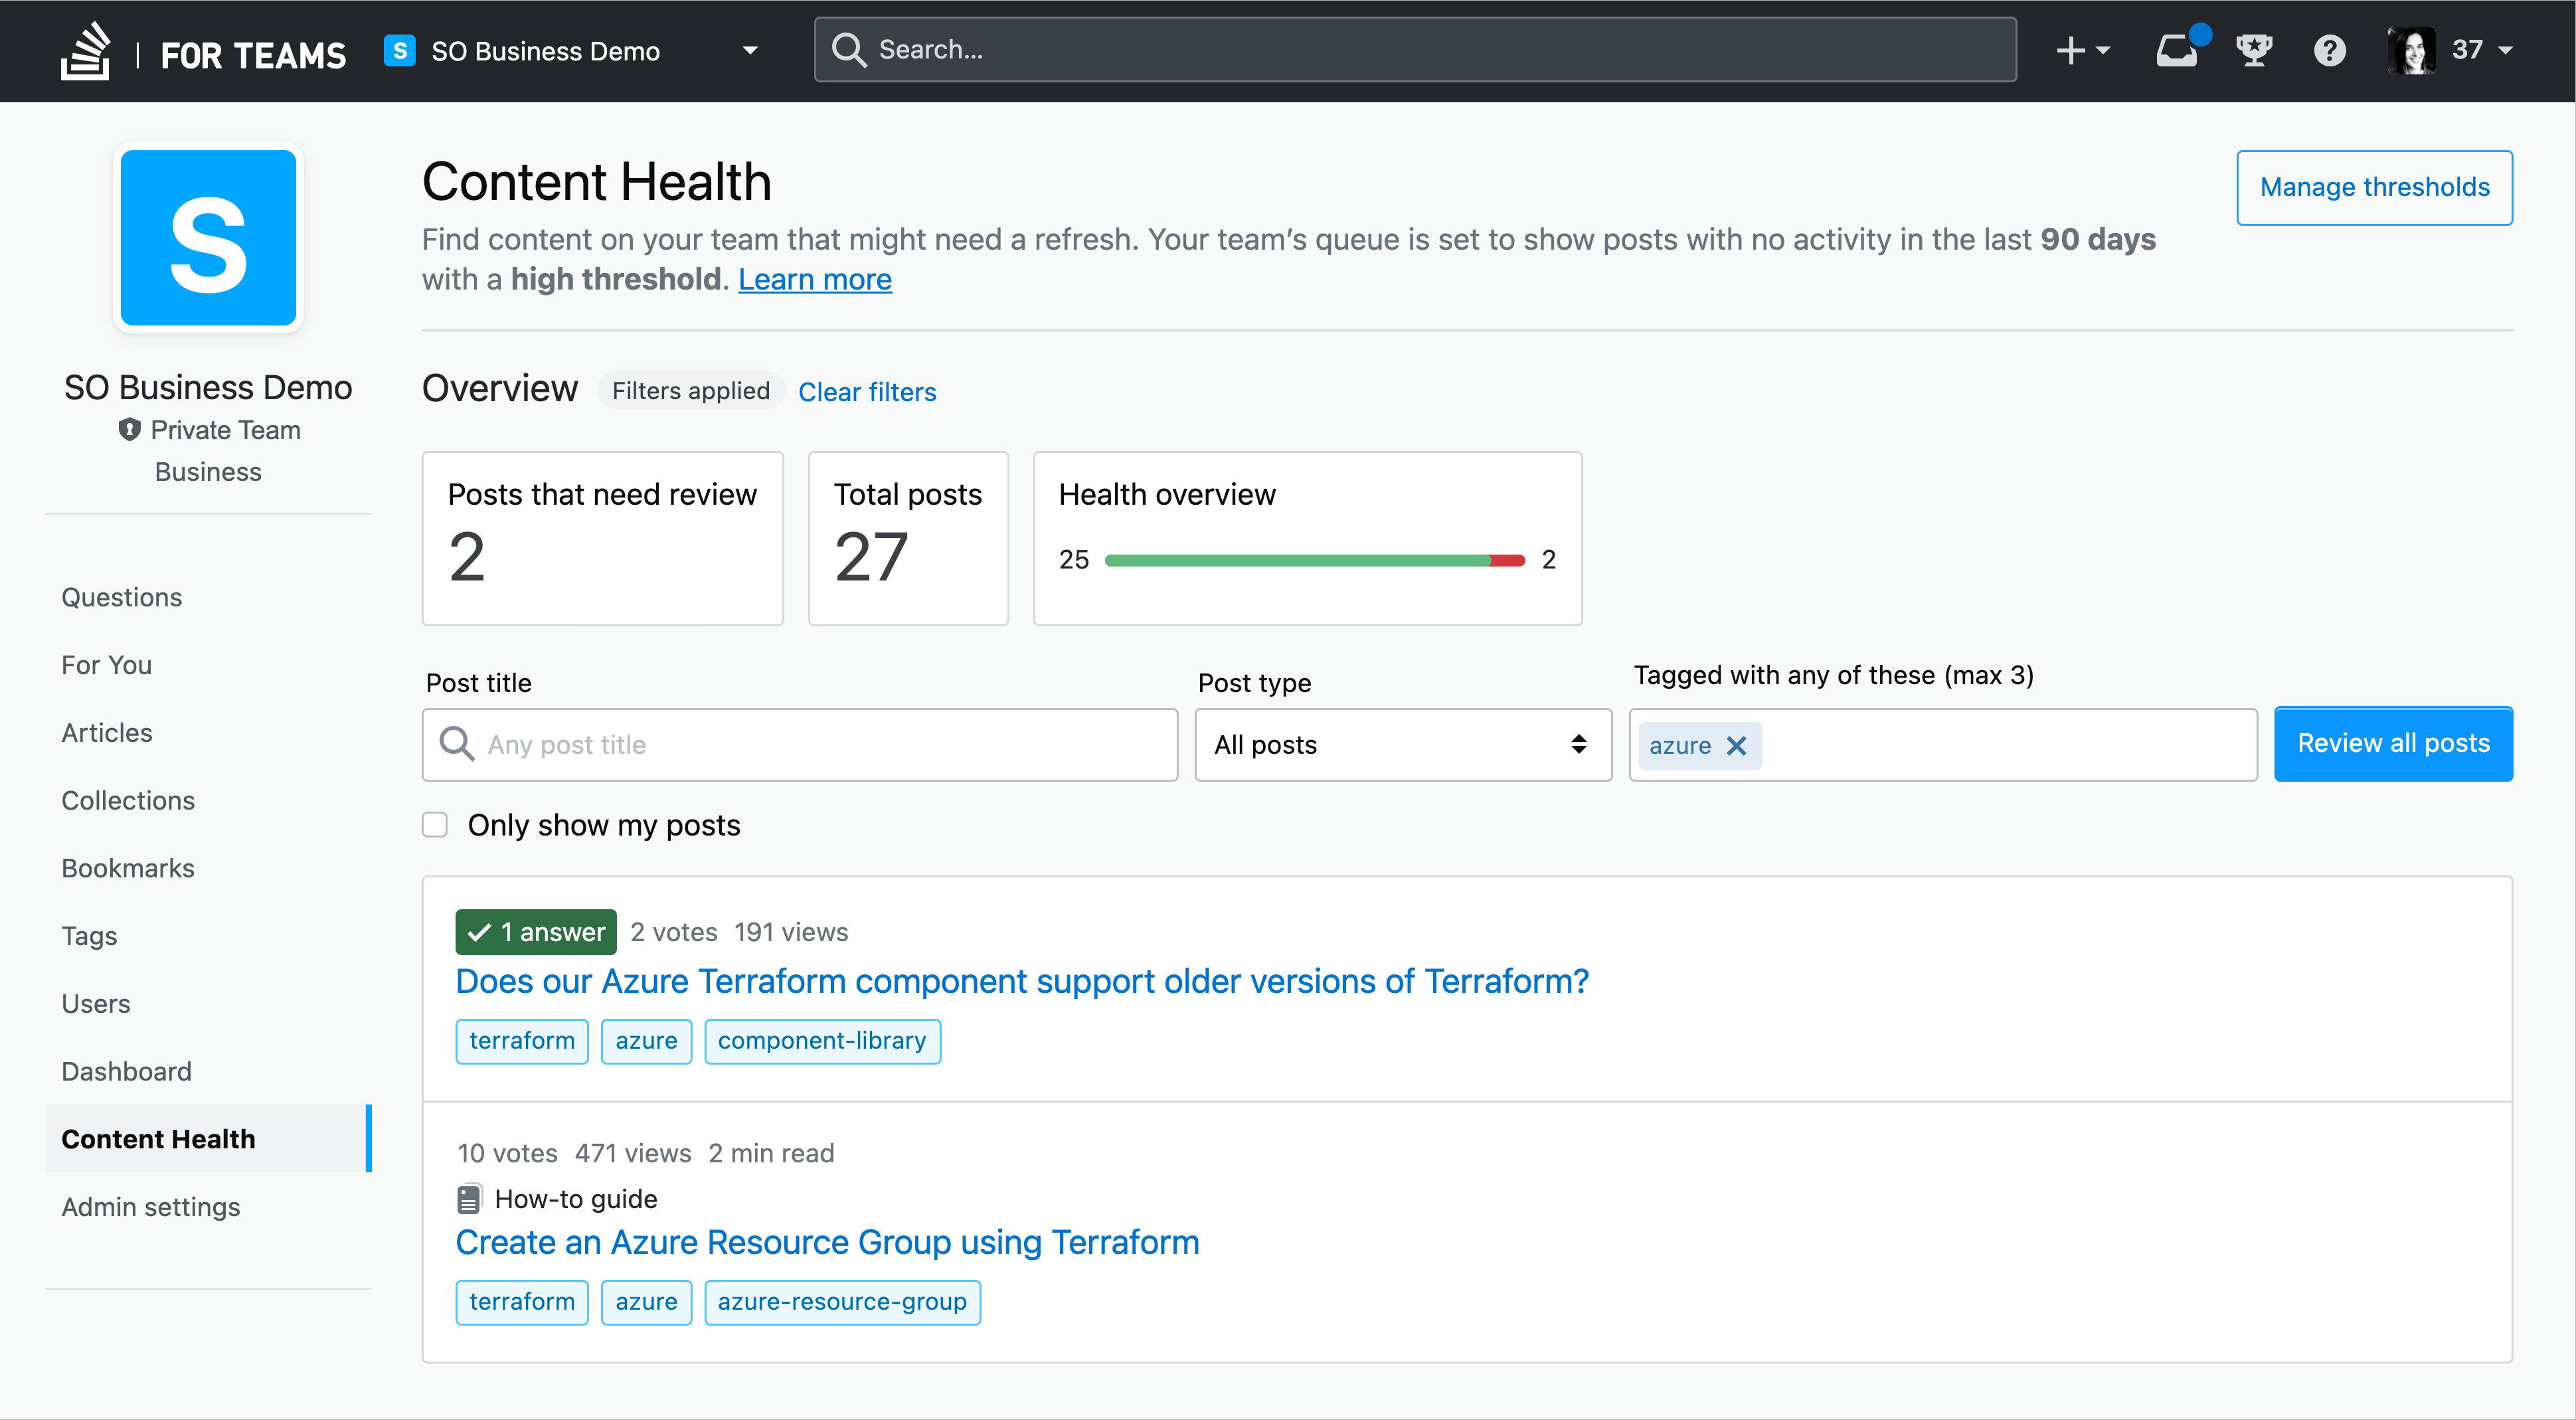Expand the user profile dropdown arrow

point(2505,50)
